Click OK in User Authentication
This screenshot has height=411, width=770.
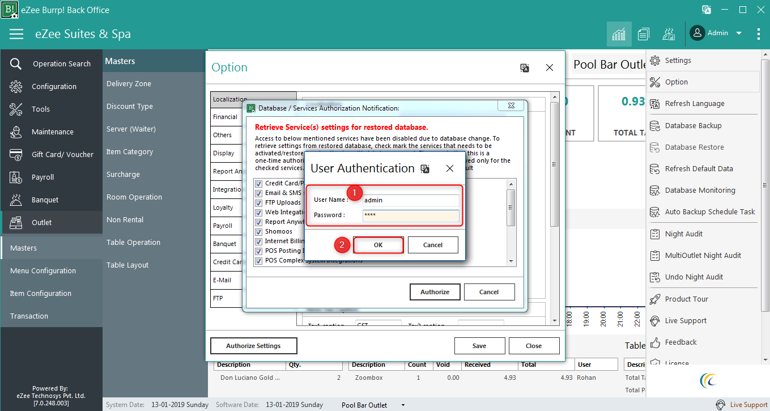(x=378, y=245)
